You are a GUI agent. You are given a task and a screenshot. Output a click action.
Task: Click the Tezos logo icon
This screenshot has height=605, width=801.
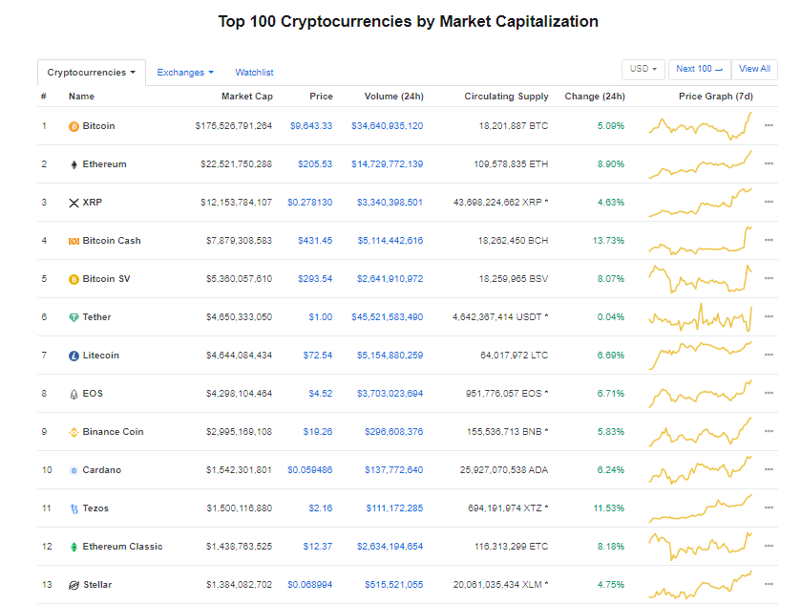pos(74,508)
